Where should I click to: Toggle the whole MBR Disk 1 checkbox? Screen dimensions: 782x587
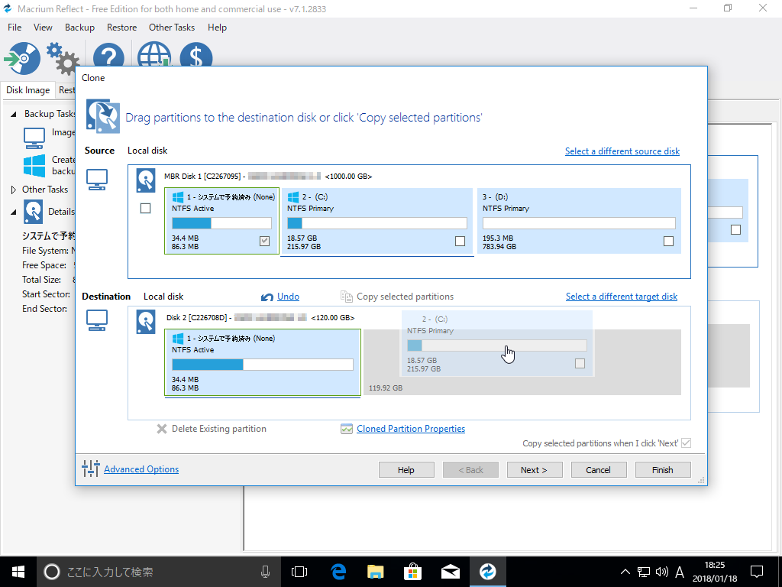tap(146, 208)
